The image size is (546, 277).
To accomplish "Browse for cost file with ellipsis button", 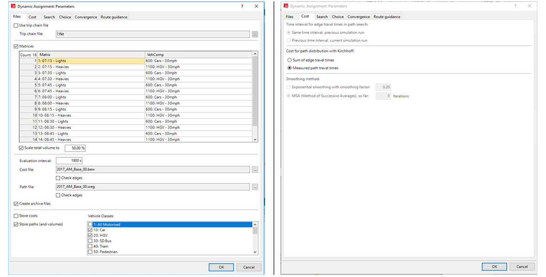I will tap(255, 169).
